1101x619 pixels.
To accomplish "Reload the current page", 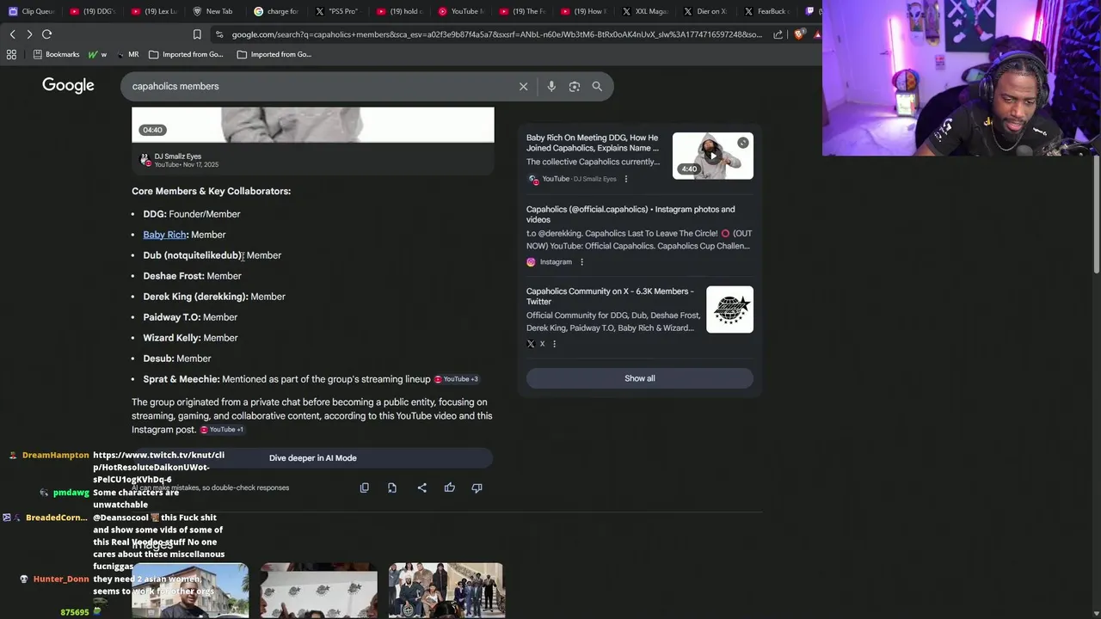I will click(x=47, y=34).
